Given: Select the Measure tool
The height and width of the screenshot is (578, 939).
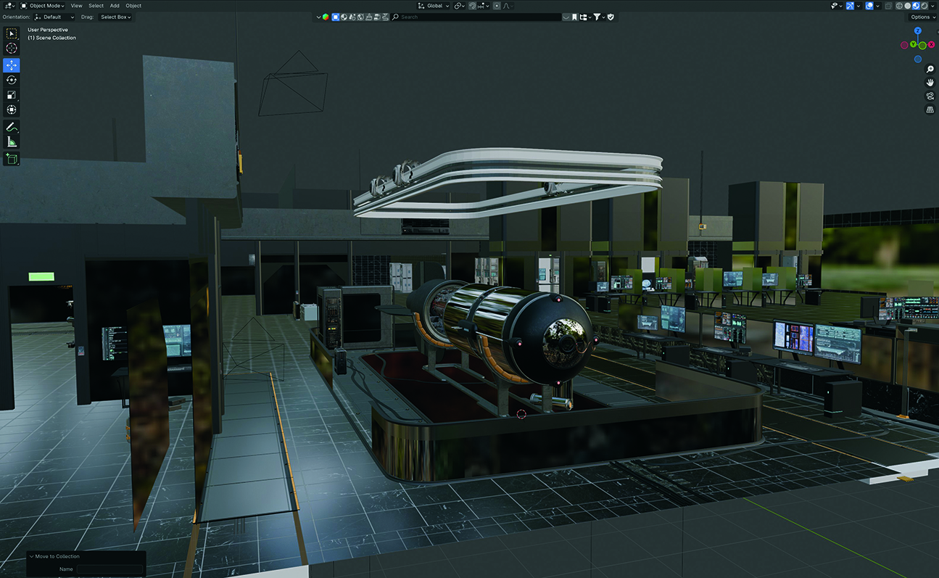Looking at the screenshot, I should point(12,141).
